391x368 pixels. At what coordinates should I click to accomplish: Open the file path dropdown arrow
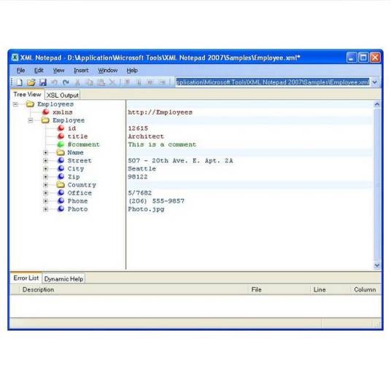coord(374,82)
